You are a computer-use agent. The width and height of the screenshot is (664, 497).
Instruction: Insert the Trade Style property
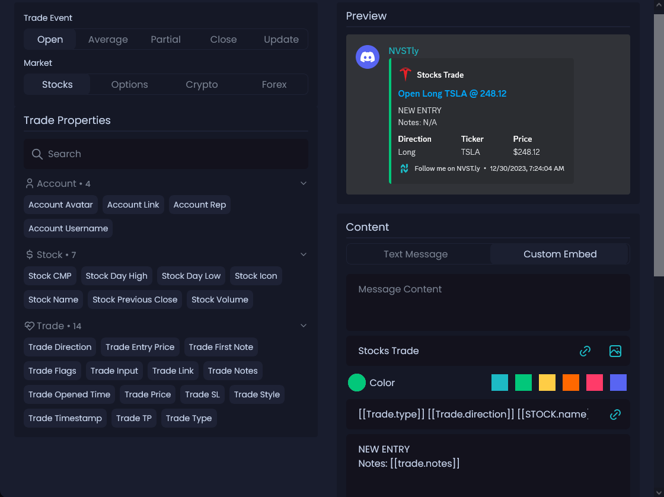click(x=257, y=394)
